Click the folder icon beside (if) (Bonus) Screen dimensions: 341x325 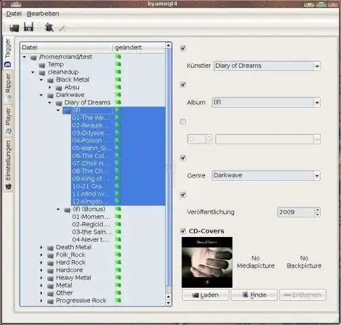pyautogui.click(x=67, y=210)
